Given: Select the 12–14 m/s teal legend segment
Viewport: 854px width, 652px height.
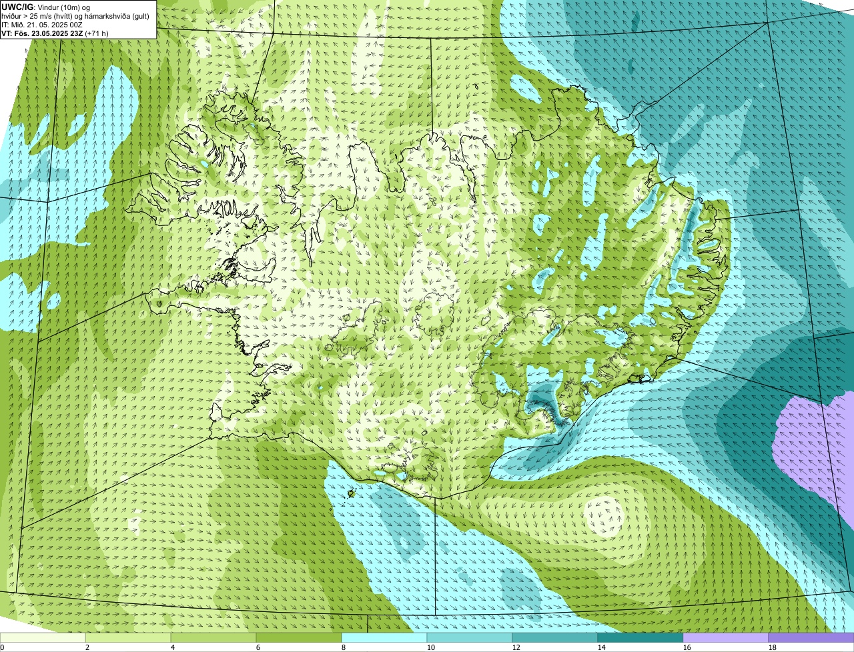Looking at the screenshot, I should [555, 637].
